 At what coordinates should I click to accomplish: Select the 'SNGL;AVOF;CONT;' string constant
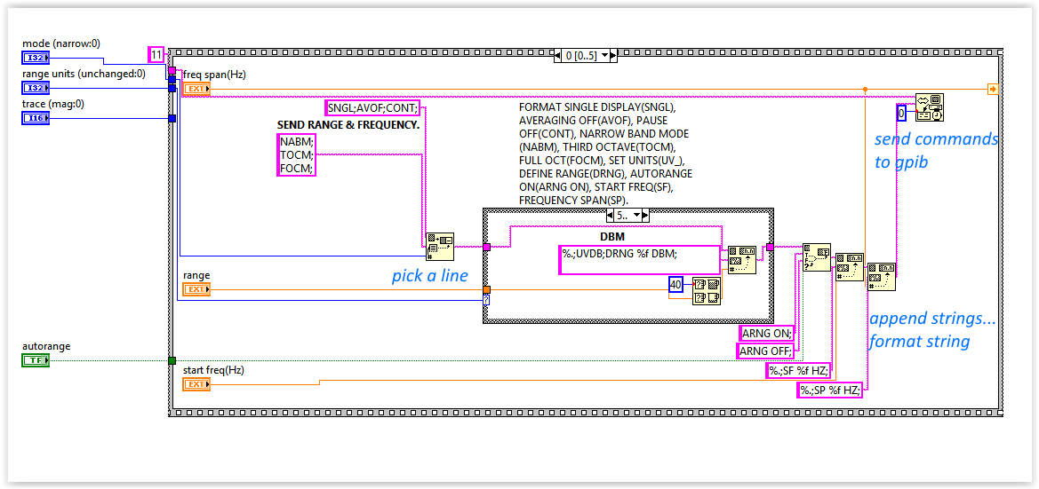click(373, 108)
